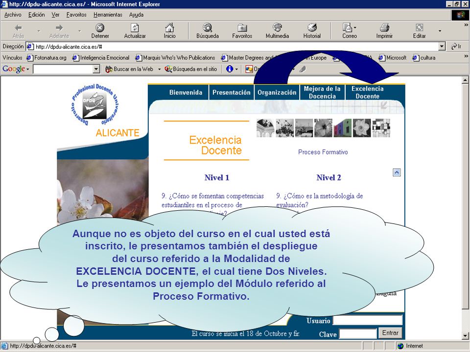The height and width of the screenshot is (352, 470).
Task: Click Nivel 2 question 9 evaluación link
Action: (320, 200)
